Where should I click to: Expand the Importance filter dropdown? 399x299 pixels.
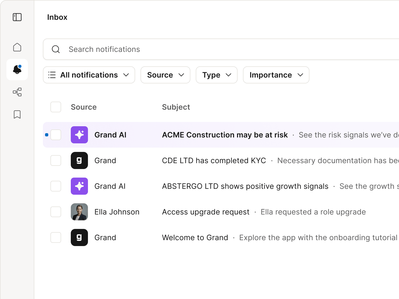(x=276, y=75)
